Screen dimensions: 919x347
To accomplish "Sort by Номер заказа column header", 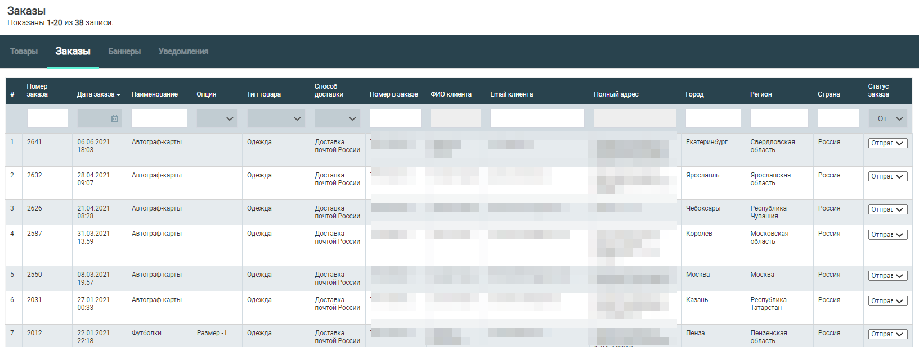I will (37, 90).
